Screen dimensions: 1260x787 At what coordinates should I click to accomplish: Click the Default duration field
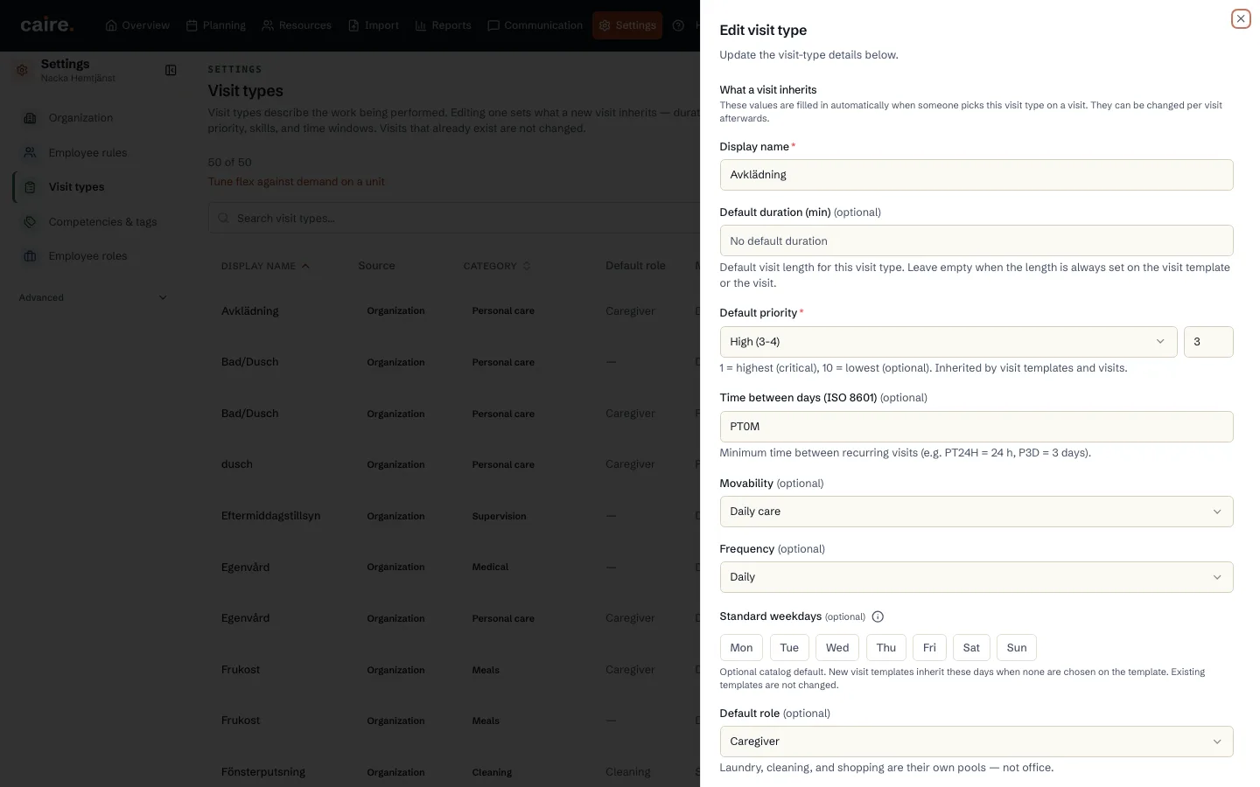[x=976, y=241]
